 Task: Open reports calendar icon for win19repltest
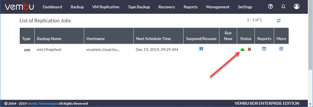[x=264, y=49]
